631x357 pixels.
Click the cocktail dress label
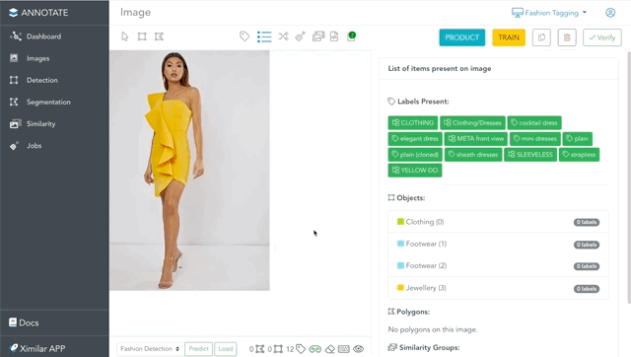534,122
